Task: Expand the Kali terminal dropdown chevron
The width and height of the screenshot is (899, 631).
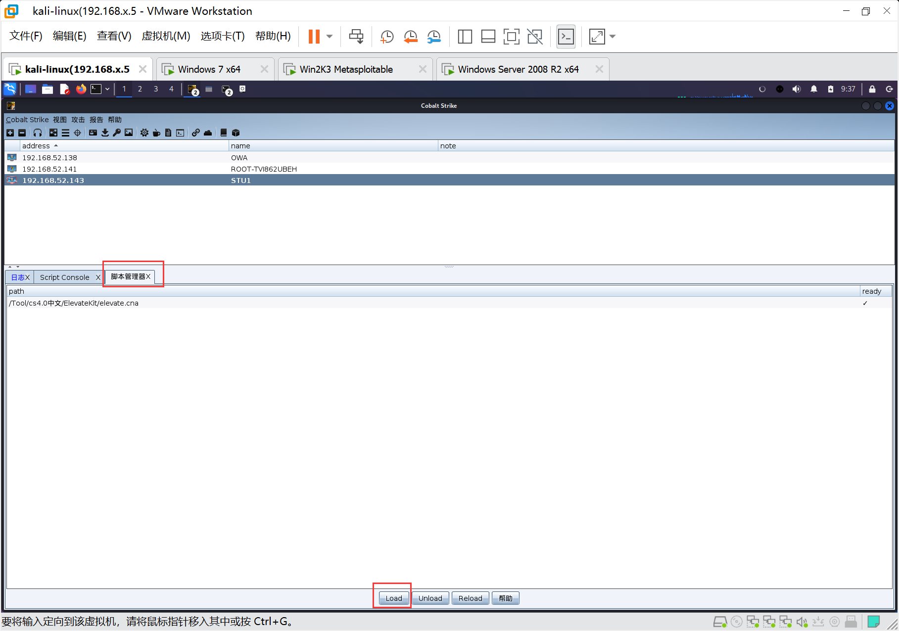Action: (107, 89)
